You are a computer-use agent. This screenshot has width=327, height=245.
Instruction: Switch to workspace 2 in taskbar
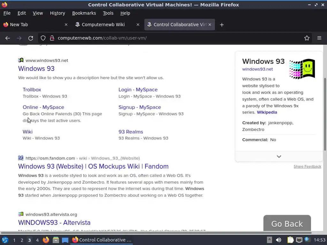(x=22, y=240)
